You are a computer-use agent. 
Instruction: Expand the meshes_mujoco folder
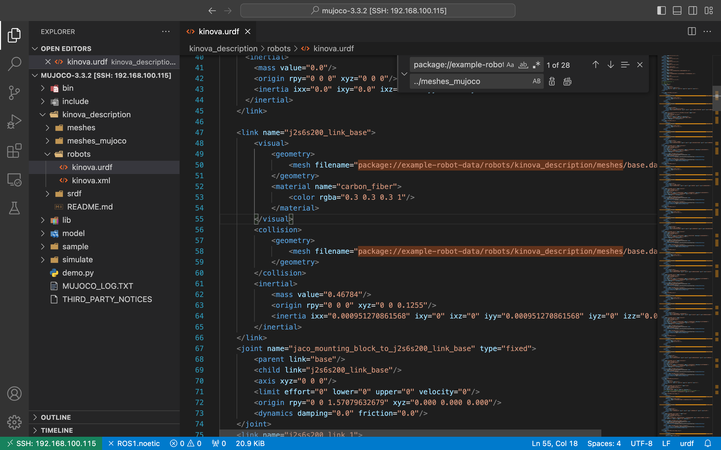coord(97,141)
